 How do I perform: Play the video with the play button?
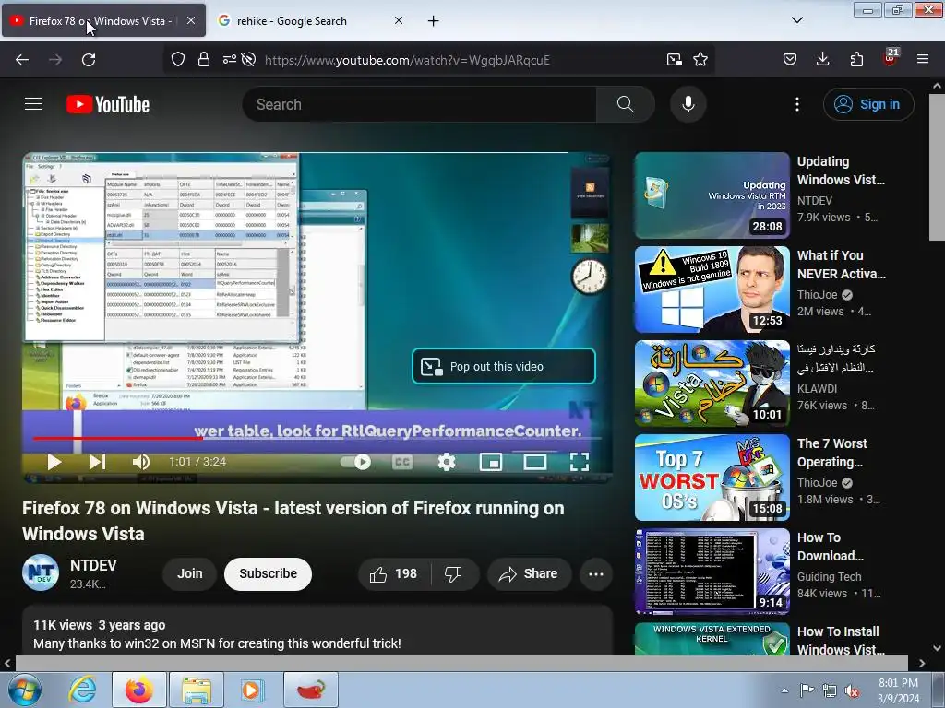point(54,462)
